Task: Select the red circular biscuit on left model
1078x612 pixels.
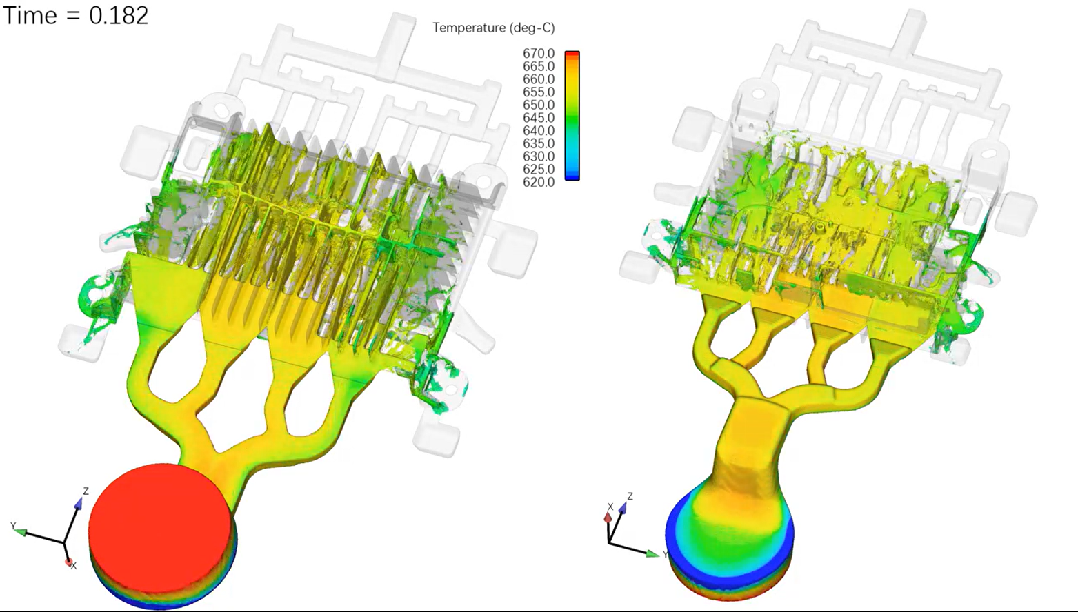Action: [160, 528]
